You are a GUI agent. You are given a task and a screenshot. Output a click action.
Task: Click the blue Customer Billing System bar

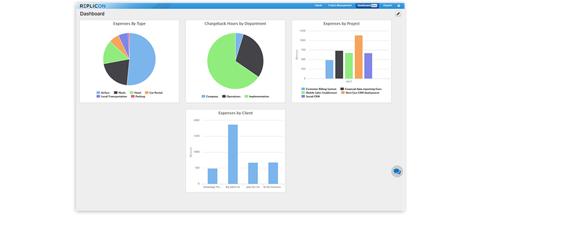pos(330,69)
